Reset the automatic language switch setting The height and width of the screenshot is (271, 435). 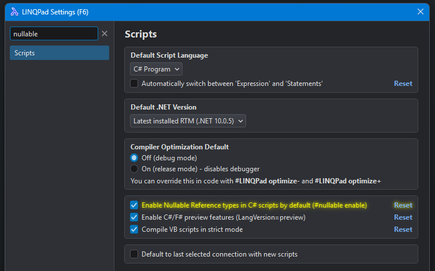pos(403,84)
